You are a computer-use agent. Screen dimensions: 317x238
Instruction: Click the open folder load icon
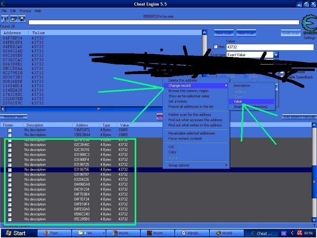point(14,19)
